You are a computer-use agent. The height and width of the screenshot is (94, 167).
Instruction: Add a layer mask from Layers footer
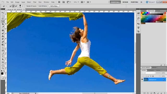click(x=151, y=93)
